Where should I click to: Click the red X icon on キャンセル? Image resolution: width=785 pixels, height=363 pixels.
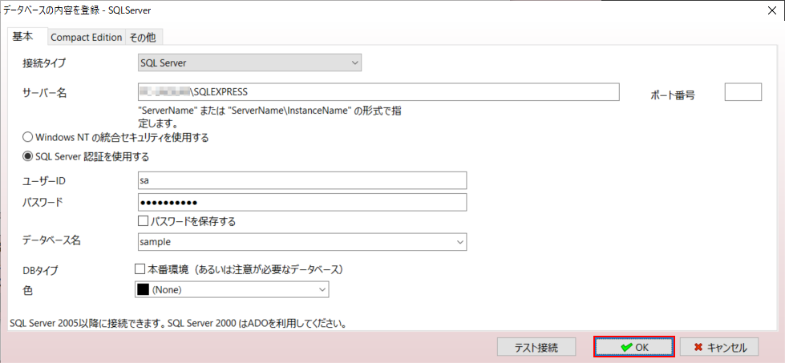(x=698, y=346)
